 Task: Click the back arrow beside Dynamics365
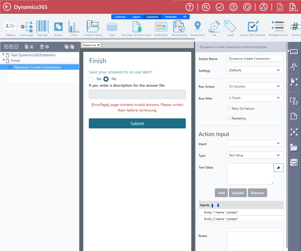click(7, 7)
